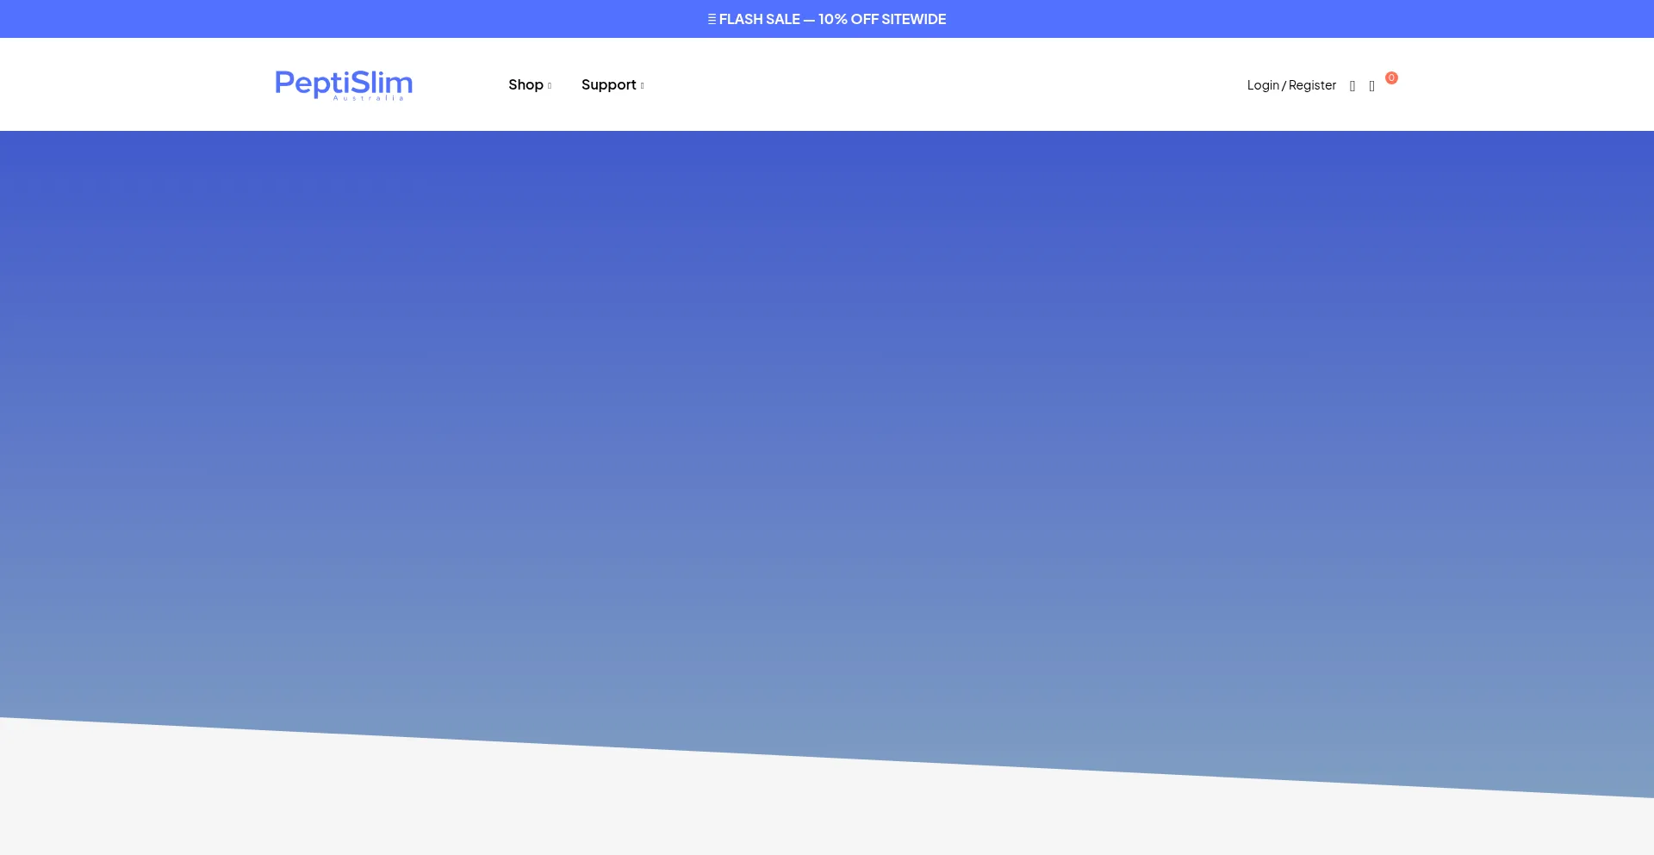Select the word Login in the header
The image size is (1654, 855).
click(1263, 85)
